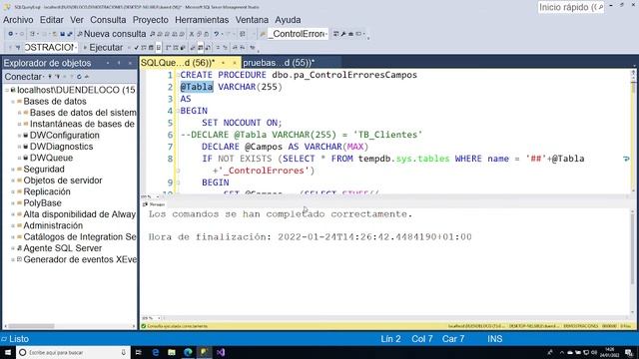639x359 pixels.
Task: Click the disconnect icon in Object Explorer
Action: tap(58, 77)
